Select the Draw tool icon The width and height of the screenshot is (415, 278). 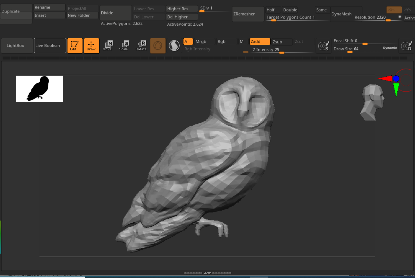point(91,46)
